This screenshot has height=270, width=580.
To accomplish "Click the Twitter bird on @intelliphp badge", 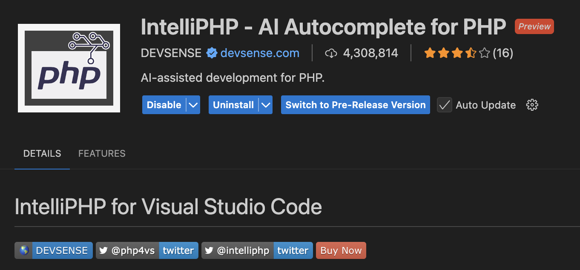I will pos(209,250).
